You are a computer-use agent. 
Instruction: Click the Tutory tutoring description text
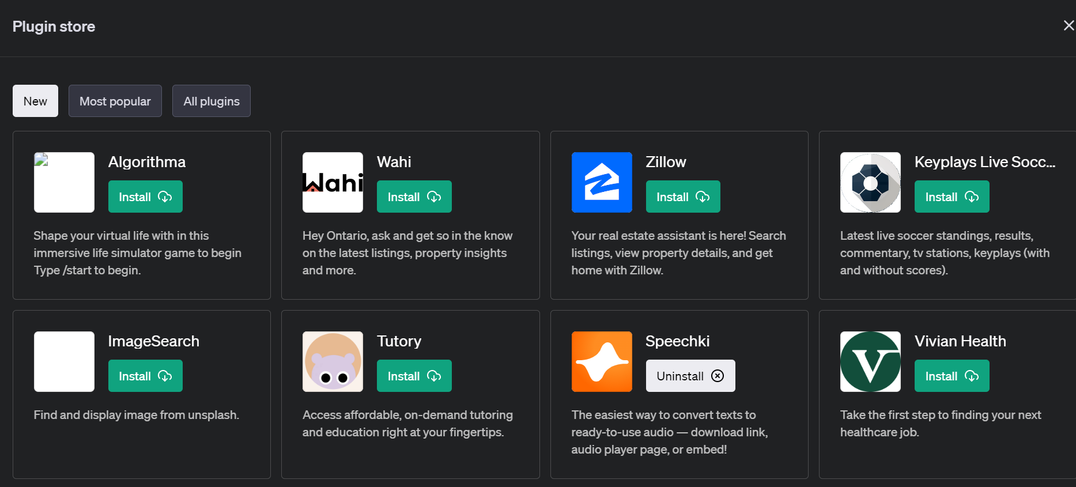point(407,424)
